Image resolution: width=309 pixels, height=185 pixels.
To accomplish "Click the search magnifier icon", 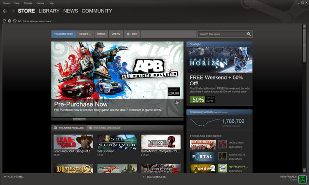I will coord(249,34).
